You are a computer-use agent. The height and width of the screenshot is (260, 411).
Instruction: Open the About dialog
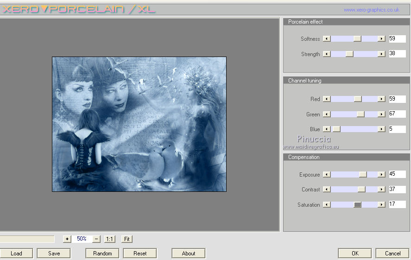click(189, 253)
